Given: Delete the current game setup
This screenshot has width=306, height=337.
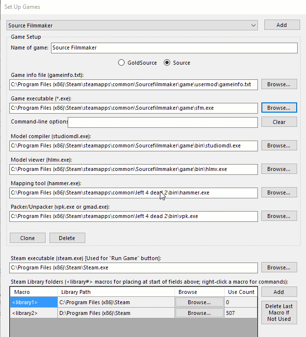Looking at the screenshot, I should point(67,238).
